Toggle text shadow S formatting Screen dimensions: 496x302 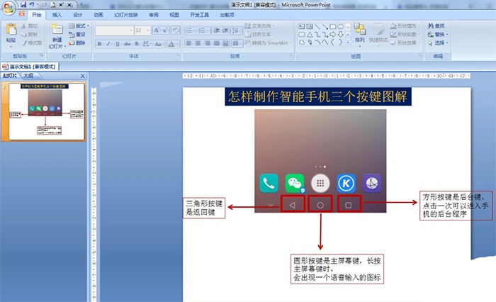tap(137, 44)
